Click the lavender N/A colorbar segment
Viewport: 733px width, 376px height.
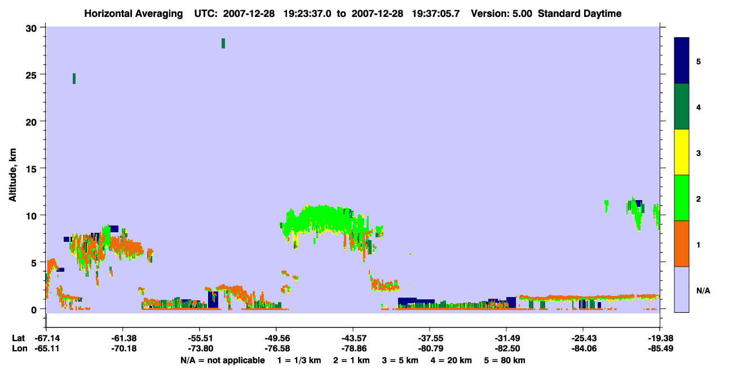(682, 289)
